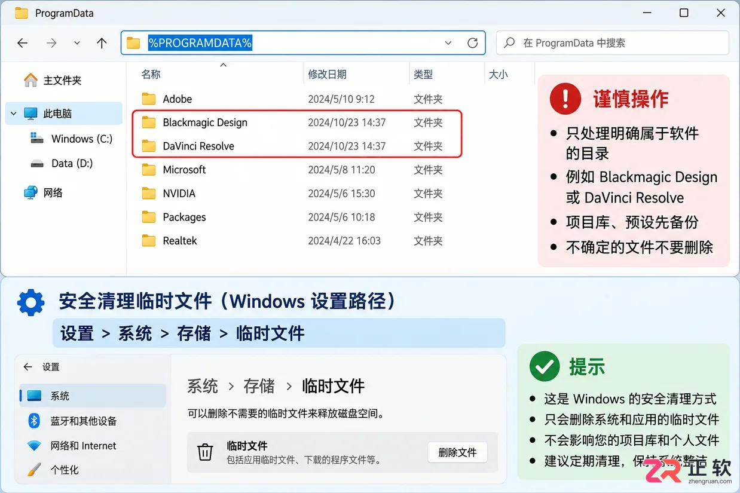Click the Packages folder name
Viewport: 740px width, 493px height.
point(184,217)
